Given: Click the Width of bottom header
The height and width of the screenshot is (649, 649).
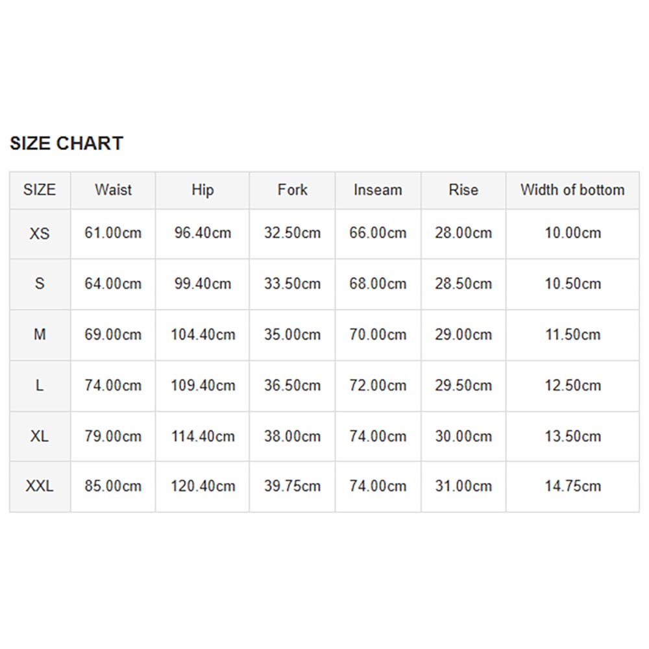Looking at the screenshot, I should [572, 190].
